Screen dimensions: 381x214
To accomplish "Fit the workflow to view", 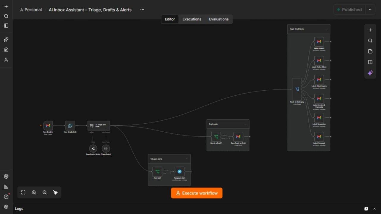I will (x=23, y=193).
